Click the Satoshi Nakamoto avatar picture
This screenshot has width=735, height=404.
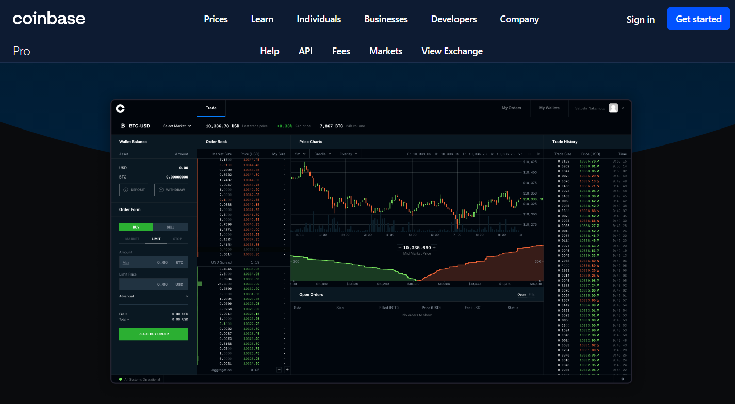point(613,108)
